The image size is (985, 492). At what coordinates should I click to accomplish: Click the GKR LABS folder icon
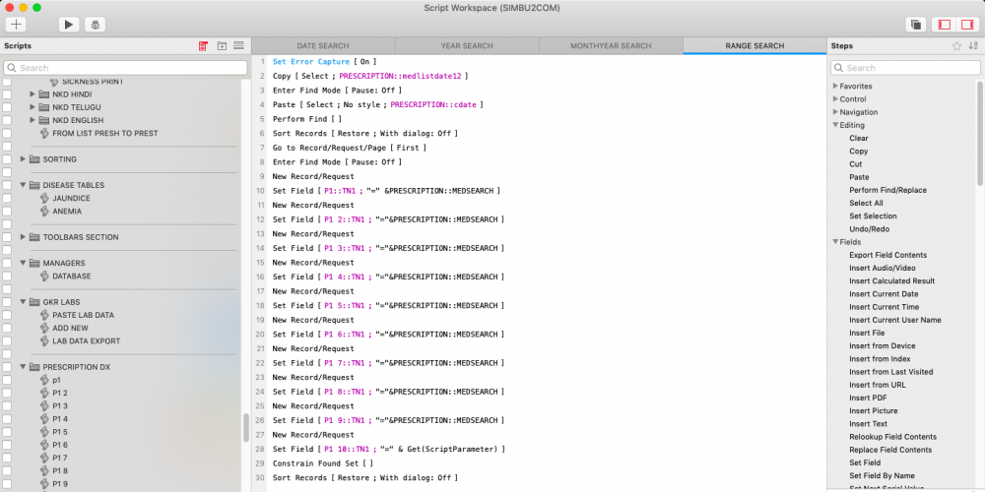pyautogui.click(x=33, y=302)
